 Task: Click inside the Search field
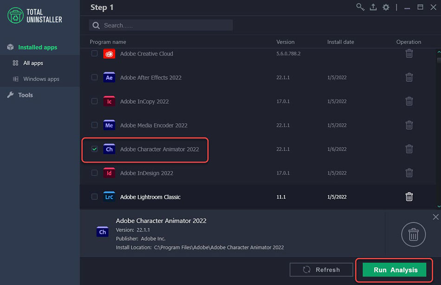pyautogui.click(x=161, y=26)
